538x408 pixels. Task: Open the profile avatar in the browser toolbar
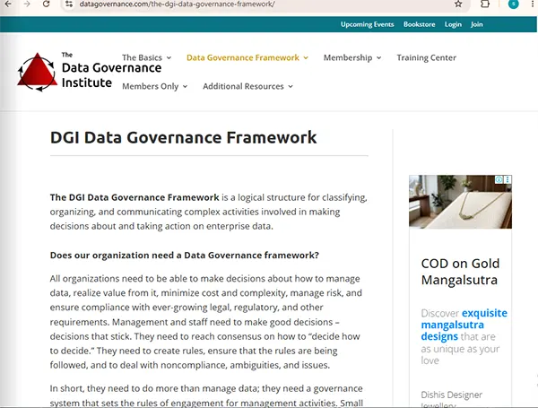pyautogui.click(x=513, y=4)
